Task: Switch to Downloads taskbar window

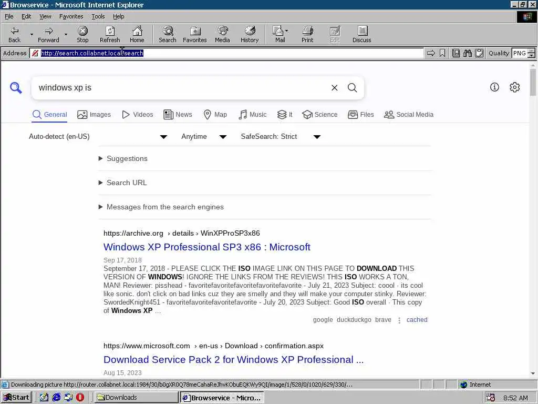Action: pyautogui.click(x=136, y=398)
